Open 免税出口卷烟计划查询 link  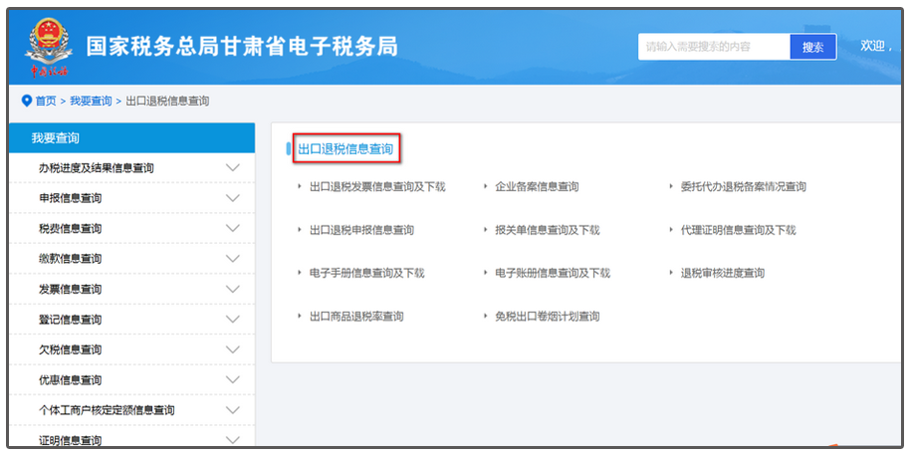[x=548, y=317]
